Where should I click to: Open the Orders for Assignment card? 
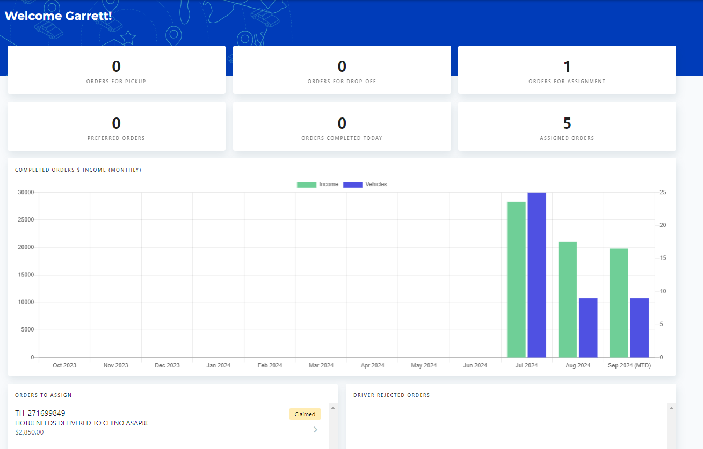(x=567, y=70)
